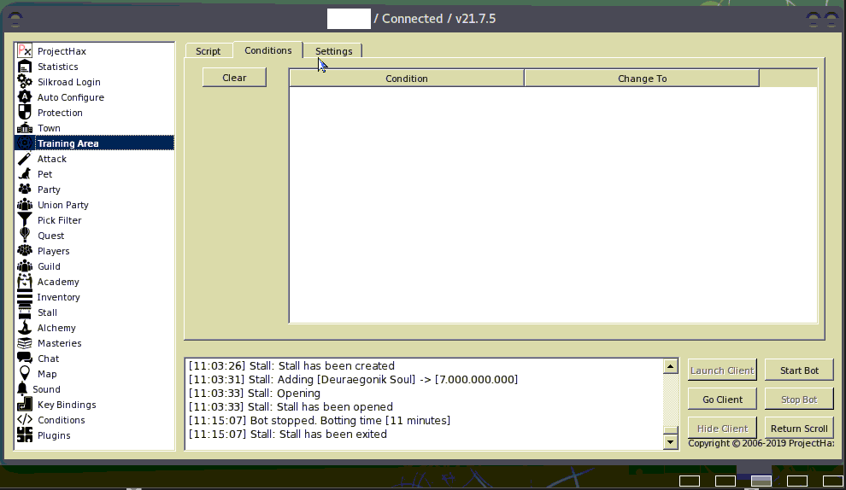846x490 pixels.
Task: Select the Alchemy icon in sidebar
Action: (24, 328)
